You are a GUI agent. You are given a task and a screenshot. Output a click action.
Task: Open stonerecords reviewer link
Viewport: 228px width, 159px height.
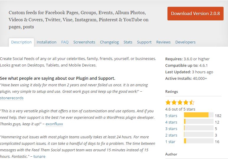[12, 98]
